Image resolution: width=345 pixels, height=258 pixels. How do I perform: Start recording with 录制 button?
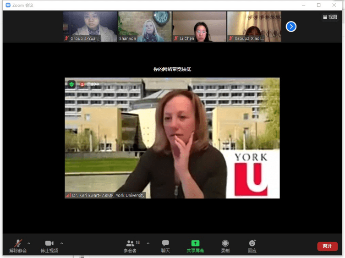tap(225, 246)
